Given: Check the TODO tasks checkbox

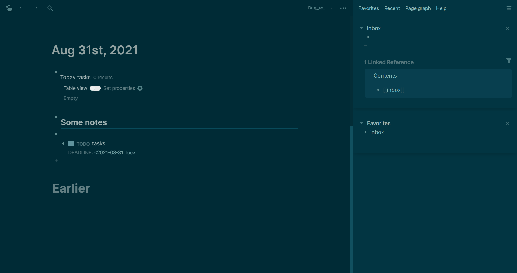Looking at the screenshot, I should coord(71,143).
